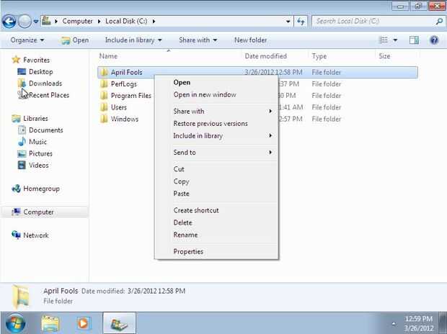447x334 pixels.
Task: Click the active Explorer window taskbar button
Action: point(119,323)
